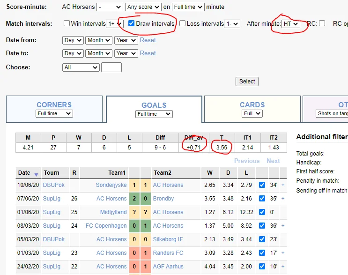Open the Any score dropdown

coord(143,7)
